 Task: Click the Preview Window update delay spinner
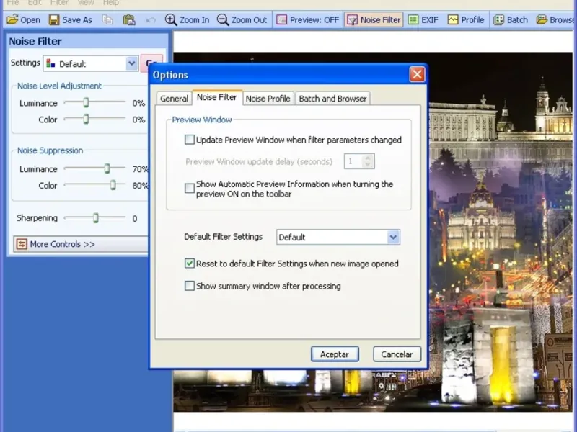368,161
